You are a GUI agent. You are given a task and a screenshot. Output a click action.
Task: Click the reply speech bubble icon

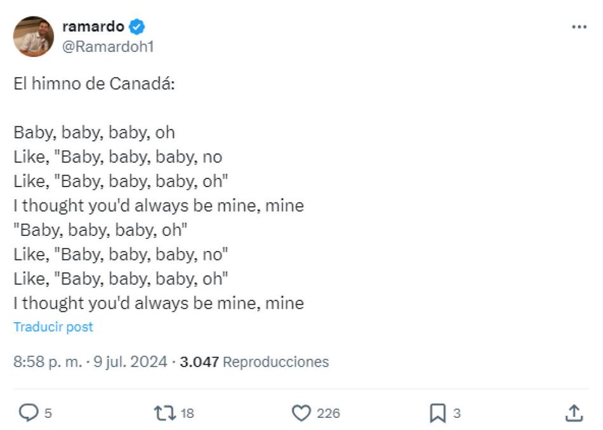click(28, 414)
